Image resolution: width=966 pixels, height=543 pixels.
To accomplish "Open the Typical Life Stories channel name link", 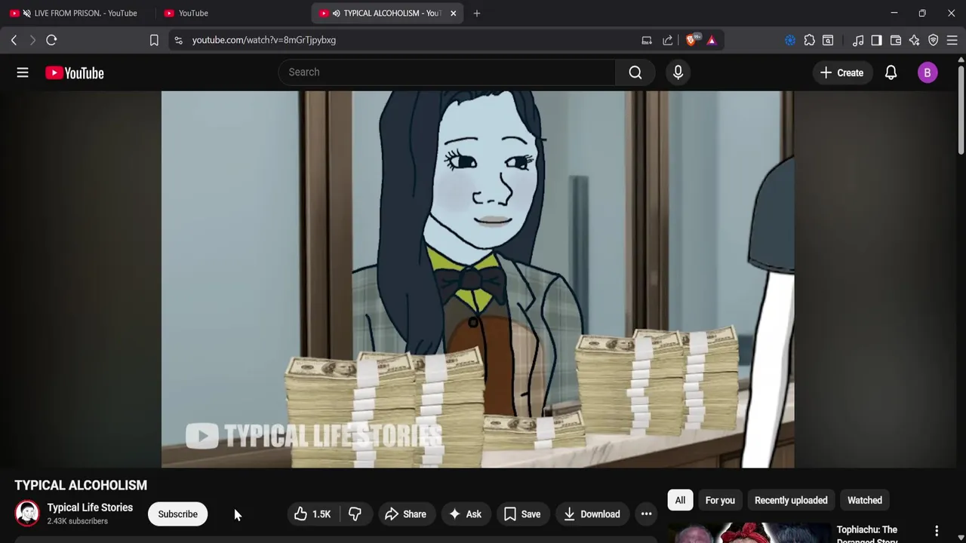I will [90, 508].
